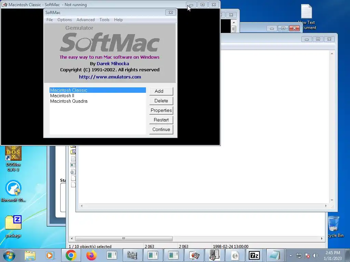Maximize the Macintosh Classic SoftMac window
Screen dimensions: 350x262
point(202,5)
